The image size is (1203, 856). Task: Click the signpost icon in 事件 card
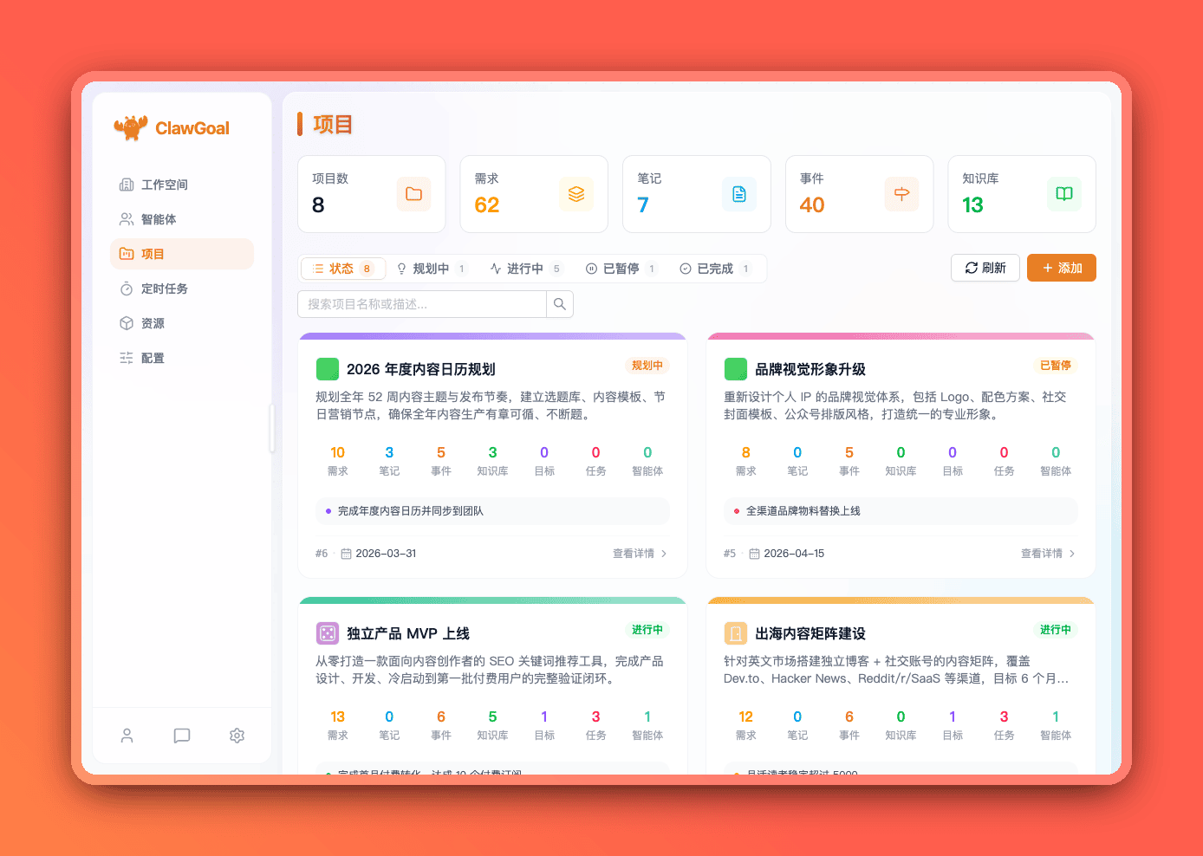tap(901, 194)
